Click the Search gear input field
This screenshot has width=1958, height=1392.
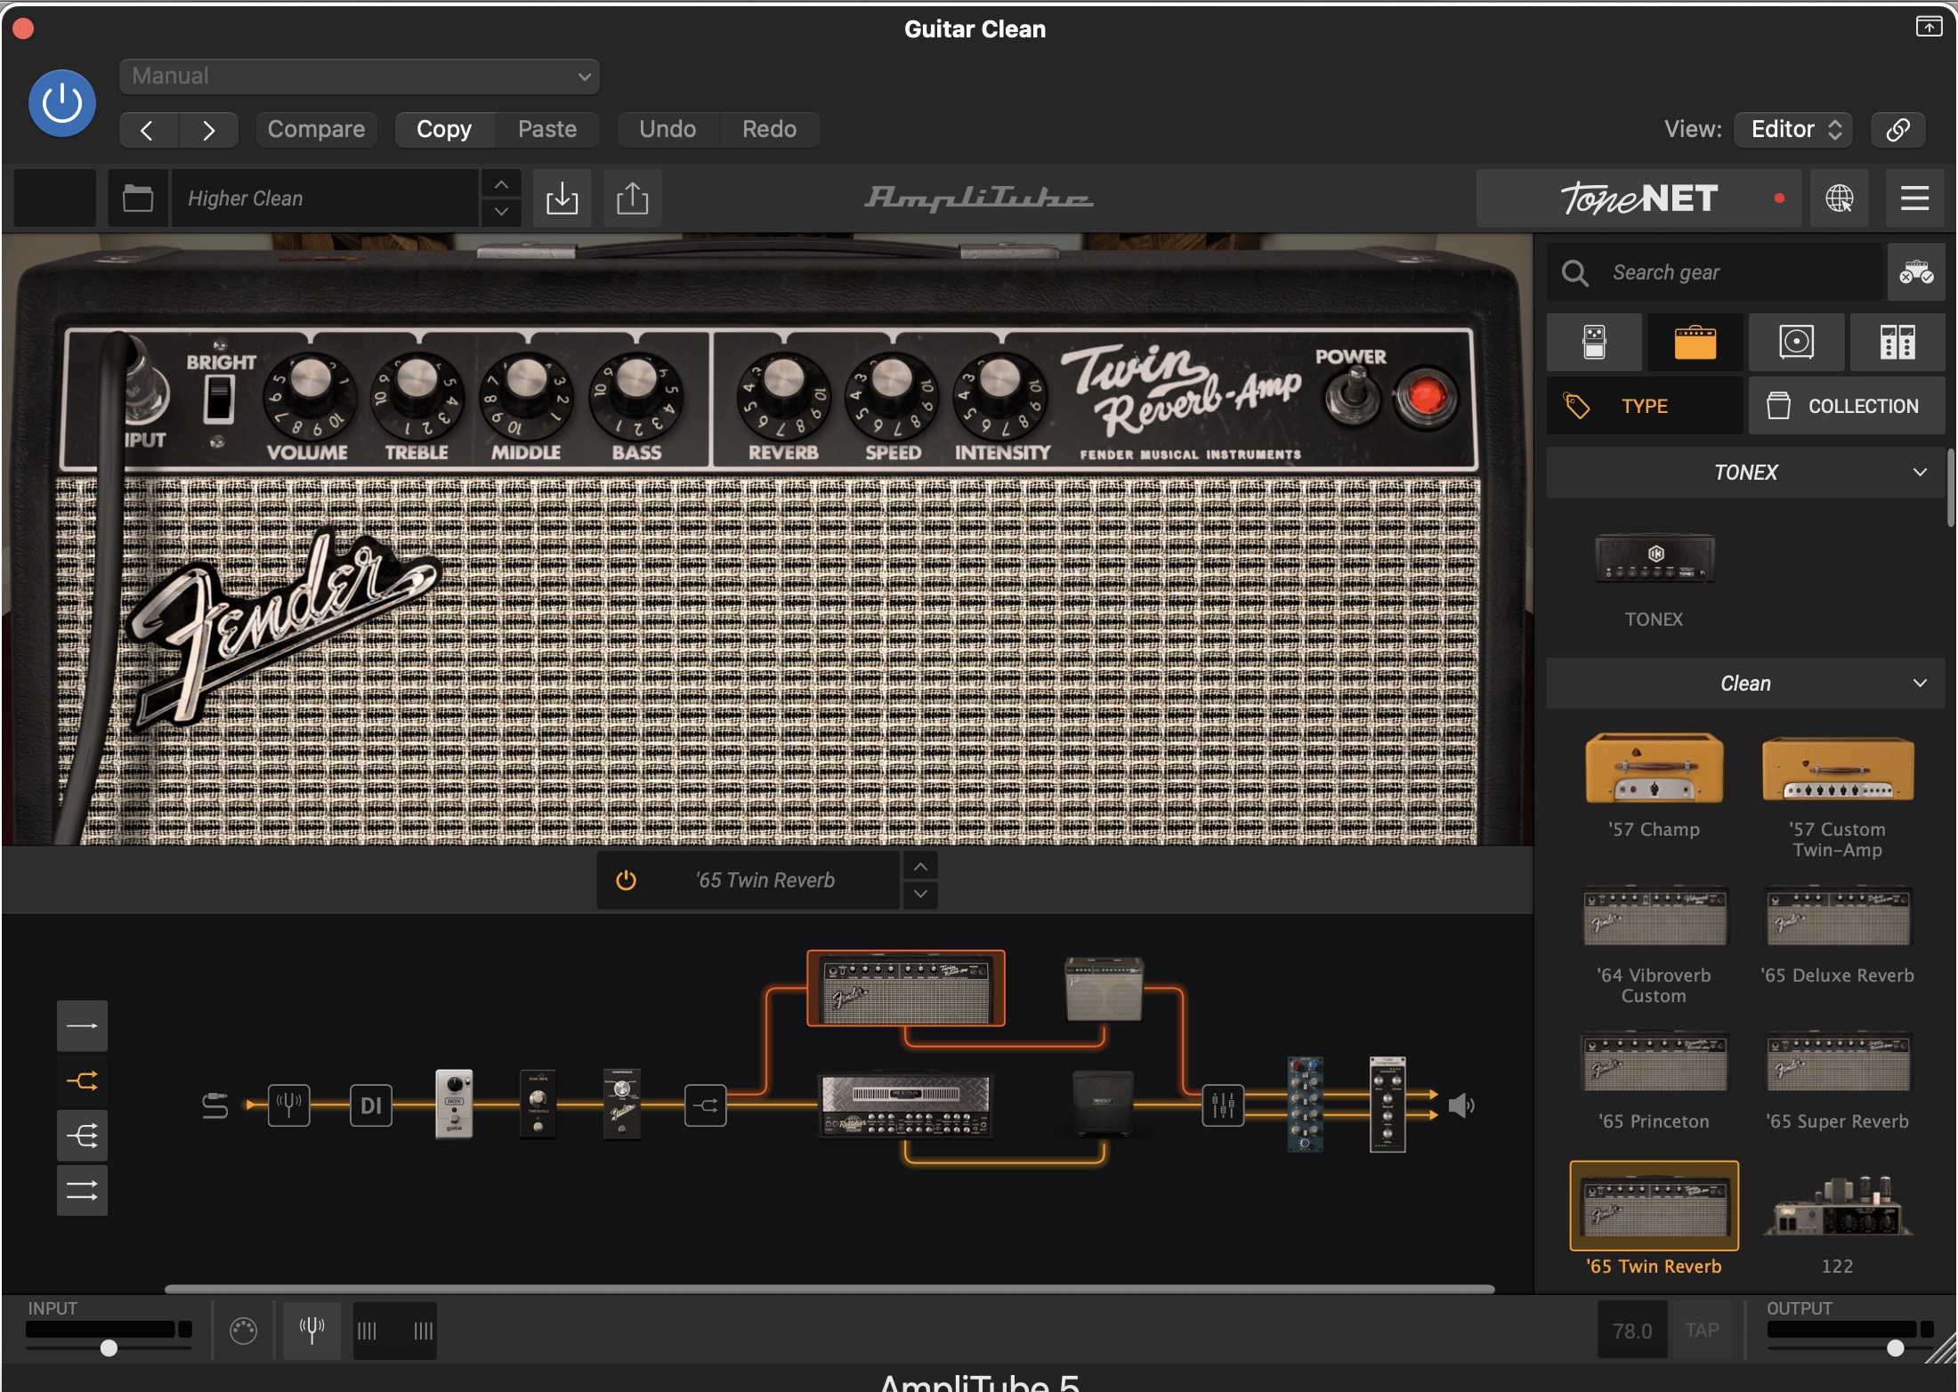1715,272
